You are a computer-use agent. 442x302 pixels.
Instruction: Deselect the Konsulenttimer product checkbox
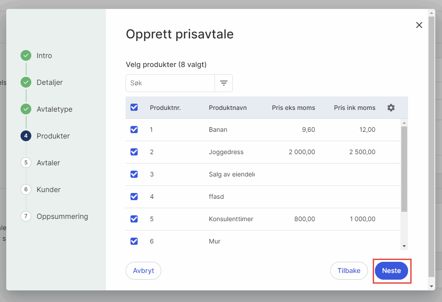tap(134, 219)
